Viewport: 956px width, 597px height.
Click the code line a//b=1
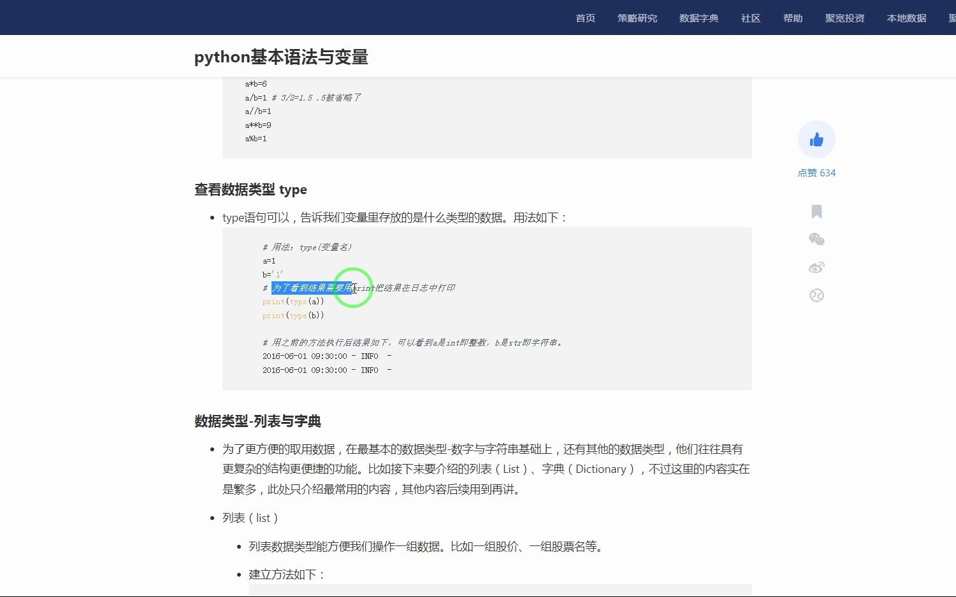point(258,111)
